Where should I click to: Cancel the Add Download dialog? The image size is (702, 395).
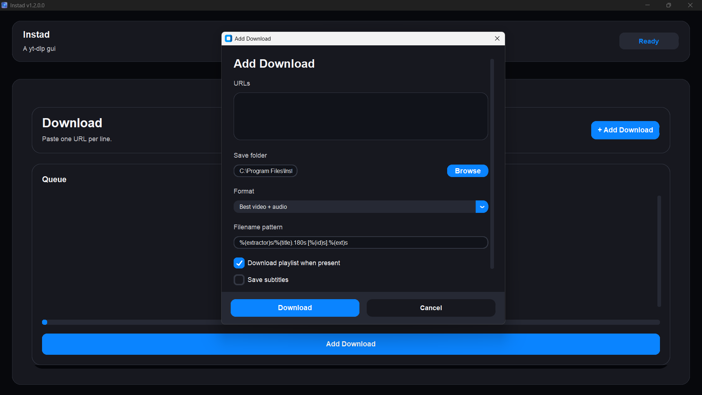click(431, 308)
